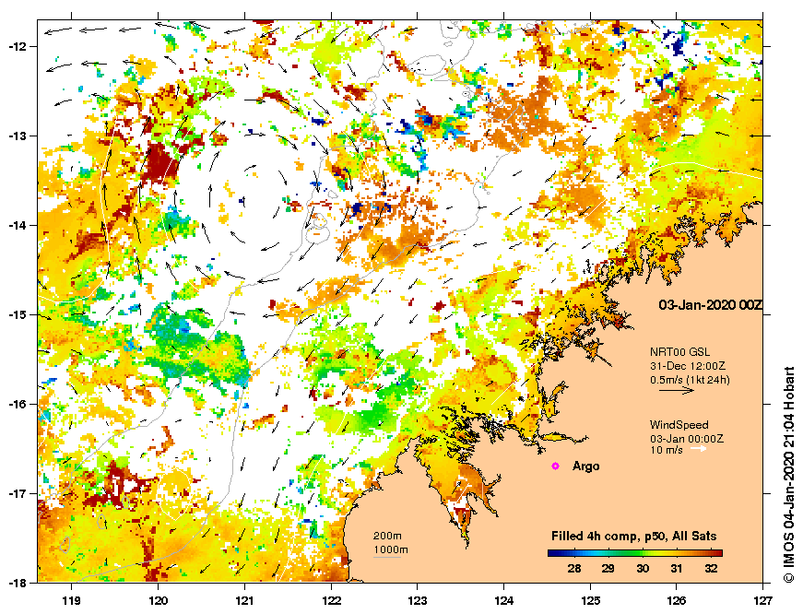803x614 pixels.
Task: Click the '-12' latitude axis label
Action: 17,47
